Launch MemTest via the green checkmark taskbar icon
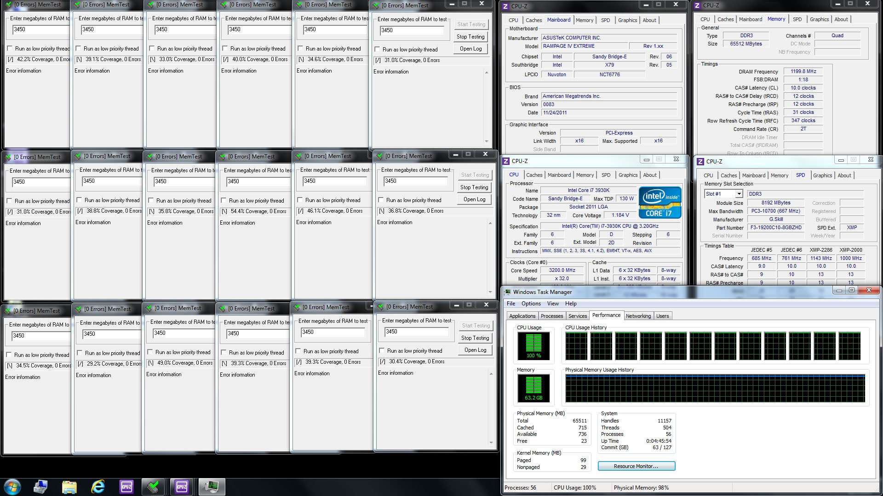This screenshot has width=883, height=496. 154,486
